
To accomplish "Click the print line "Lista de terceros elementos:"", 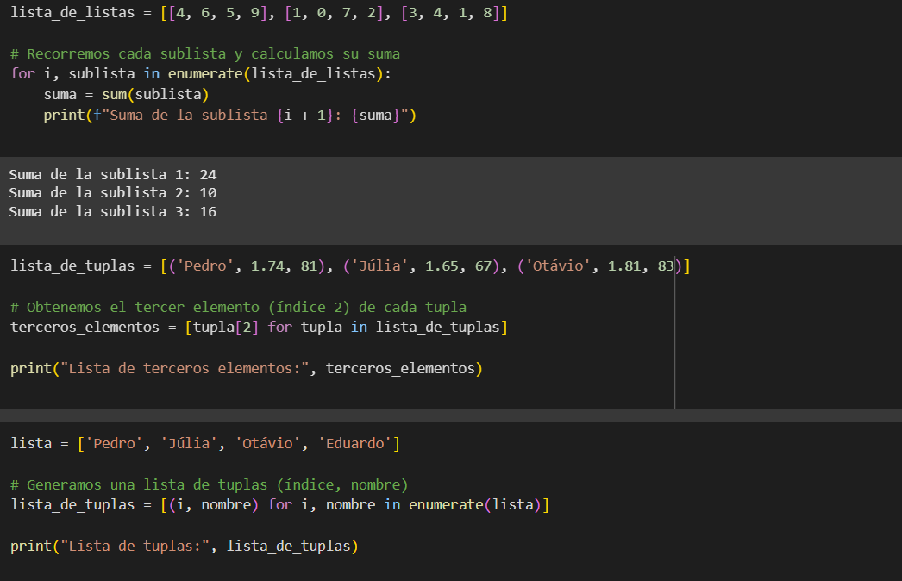I will tap(247, 369).
